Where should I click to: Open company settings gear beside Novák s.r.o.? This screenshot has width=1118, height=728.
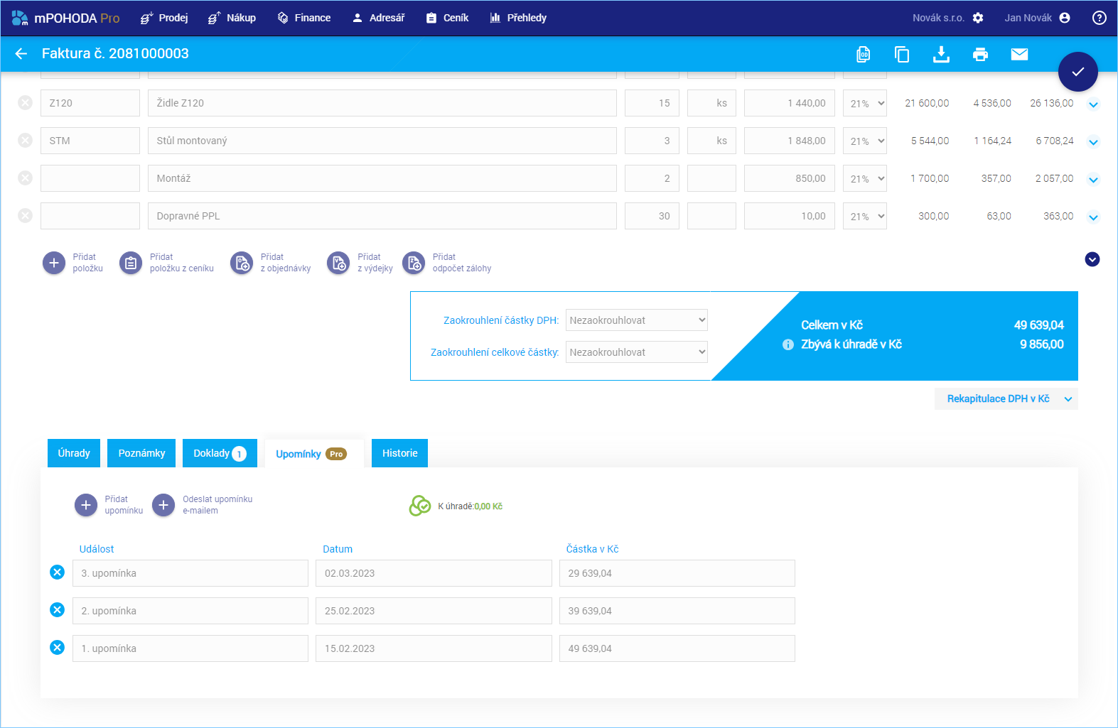tap(978, 18)
